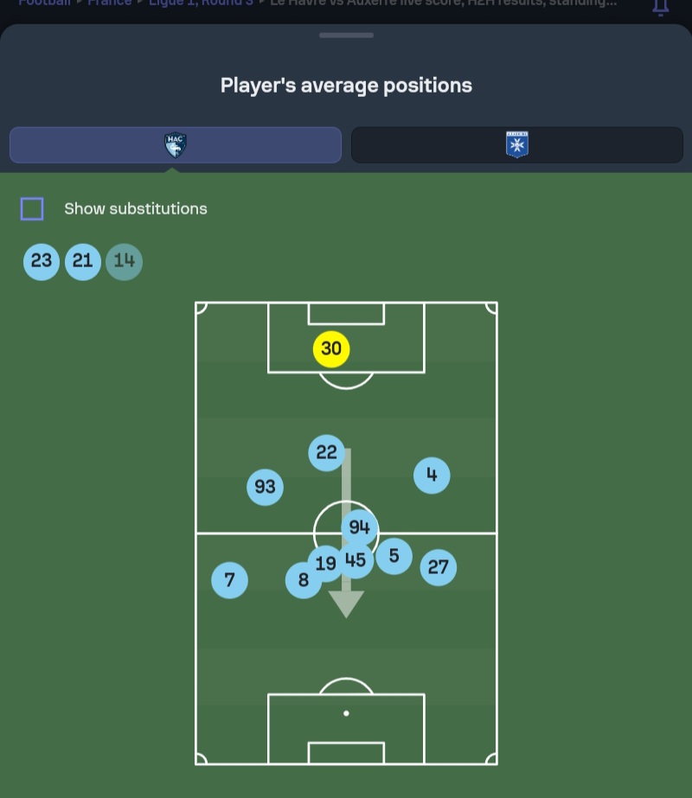This screenshot has width=692, height=798.
Task: Click player marker number 93
Action: tap(265, 487)
